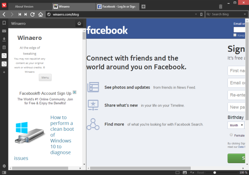The width and height of the screenshot is (249, 175).
Task: Toggle the Keep me logged in checkbox
Action: (x=235, y=35)
